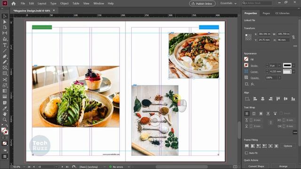Image resolution: width=301 pixels, height=169 pixels.
Task: Select the Selection tool arrow
Action: [5, 16]
